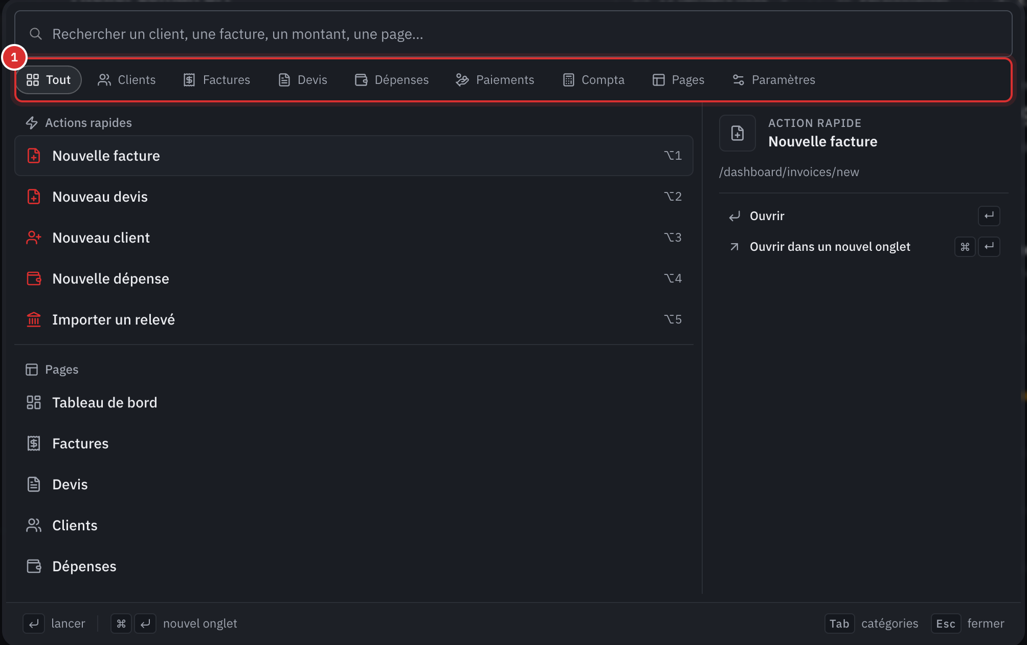Switch to the Devis tab
1027x645 pixels.
302,80
